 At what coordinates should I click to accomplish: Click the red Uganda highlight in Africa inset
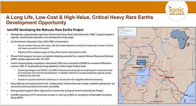tap(184, 39)
